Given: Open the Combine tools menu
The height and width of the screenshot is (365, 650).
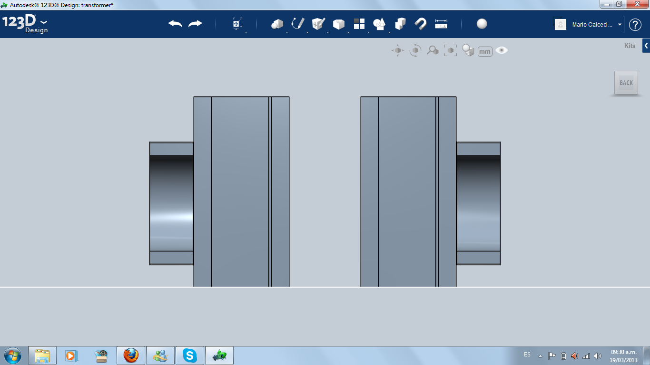Looking at the screenshot, I should pos(400,24).
